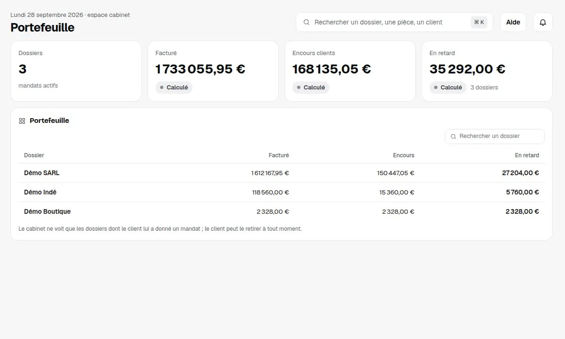Select the 150 447,05 € cell
565x339 pixels.
click(x=395, y=173)
